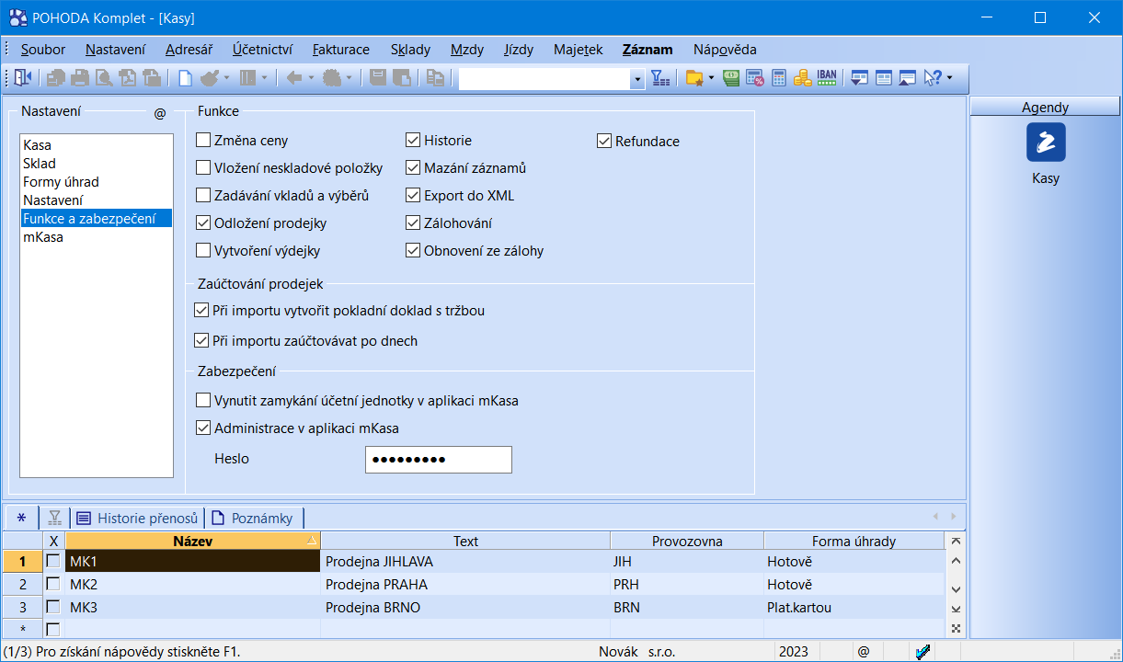The image size is (1123, 662).
Task: Click the filter funnel toolbar icon
Action: [659, 78]
